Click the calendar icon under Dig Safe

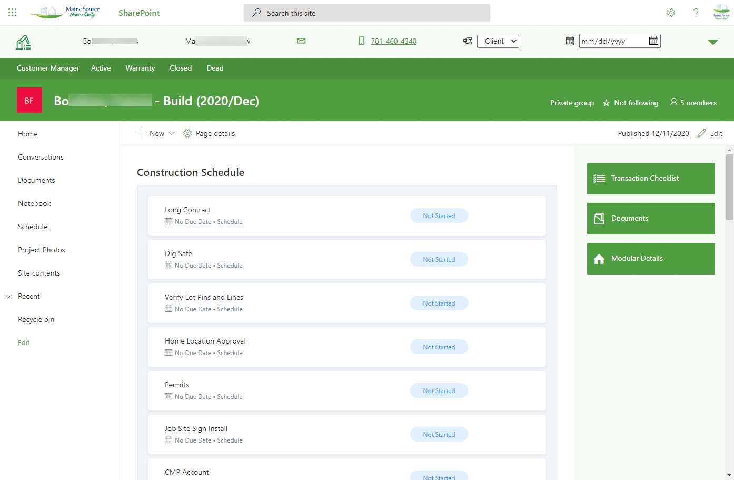point(168,265)
